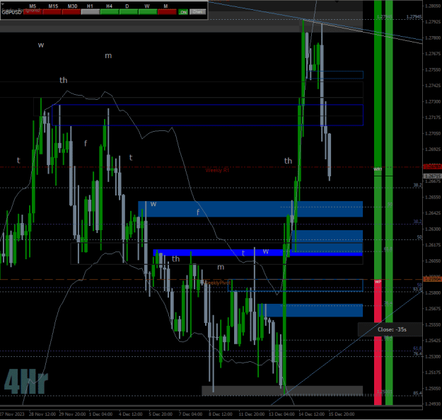Click the 15 Dec 20:00 date label
This screenshot has width=442, height=420.
click(x=342, y=414)
